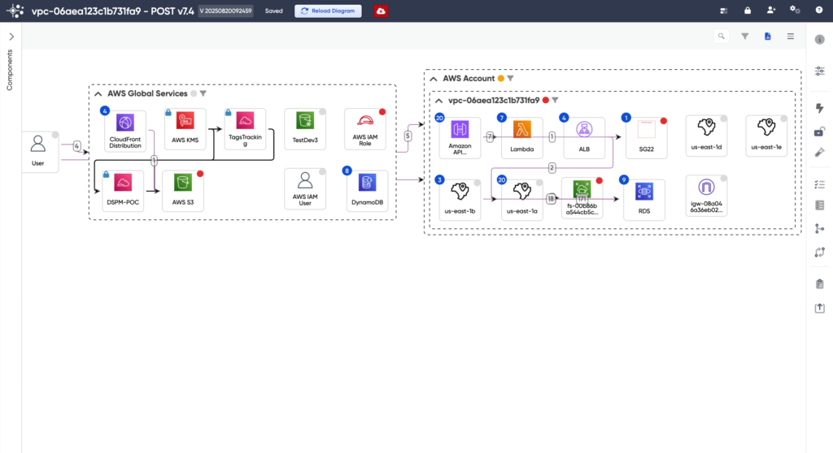The height and width of the screenshot is (453, 833).
Task: Select the fs-00b86b file system node
Action: (x=582, y=198)
